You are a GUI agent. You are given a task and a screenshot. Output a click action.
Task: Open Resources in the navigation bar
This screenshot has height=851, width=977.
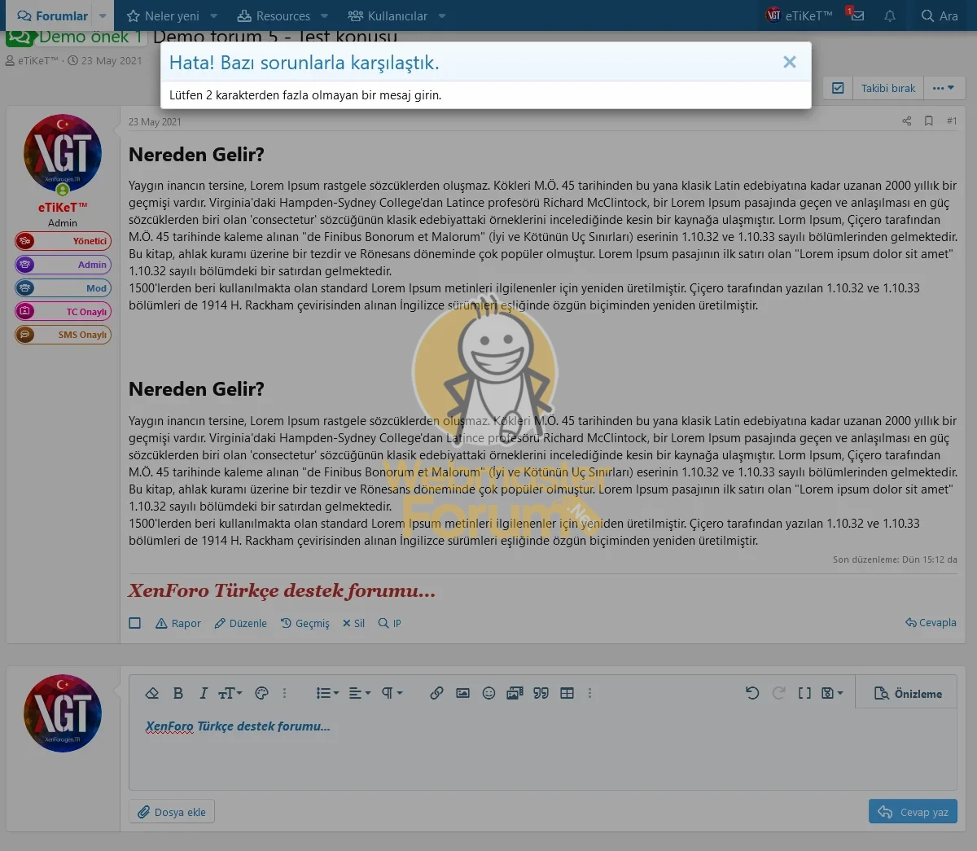[274, 15]
